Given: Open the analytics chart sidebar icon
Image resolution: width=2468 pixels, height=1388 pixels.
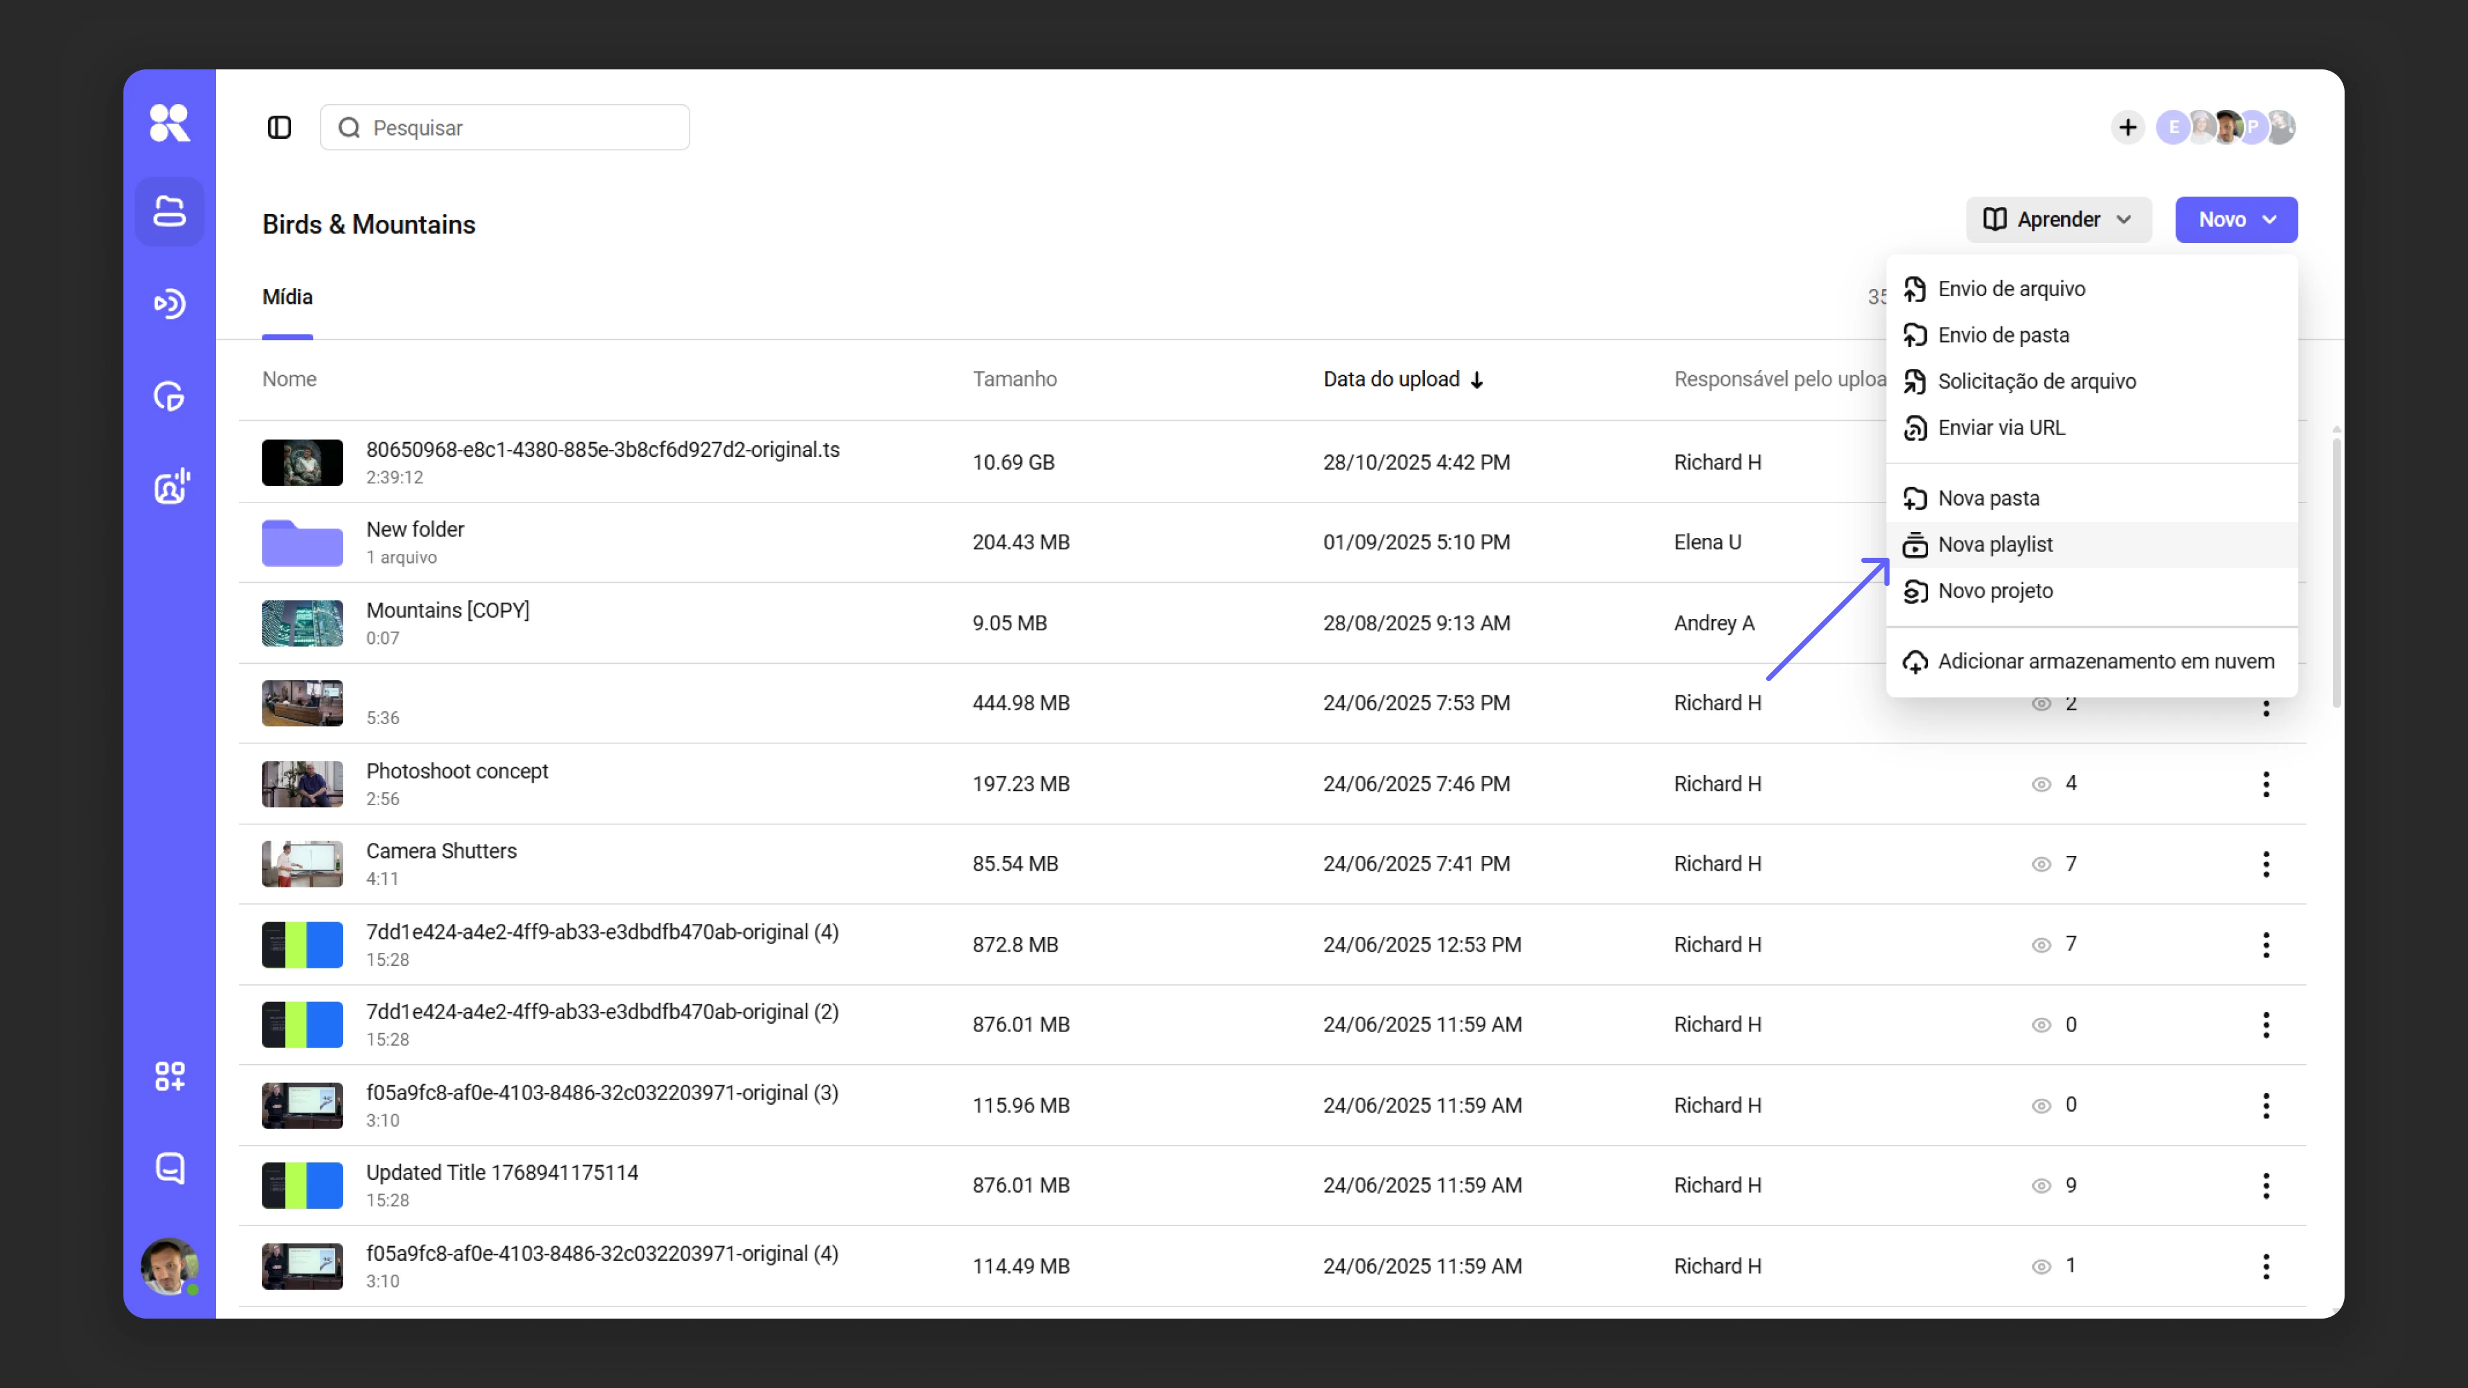Looking at the screenshot, I should pos(170,396).
